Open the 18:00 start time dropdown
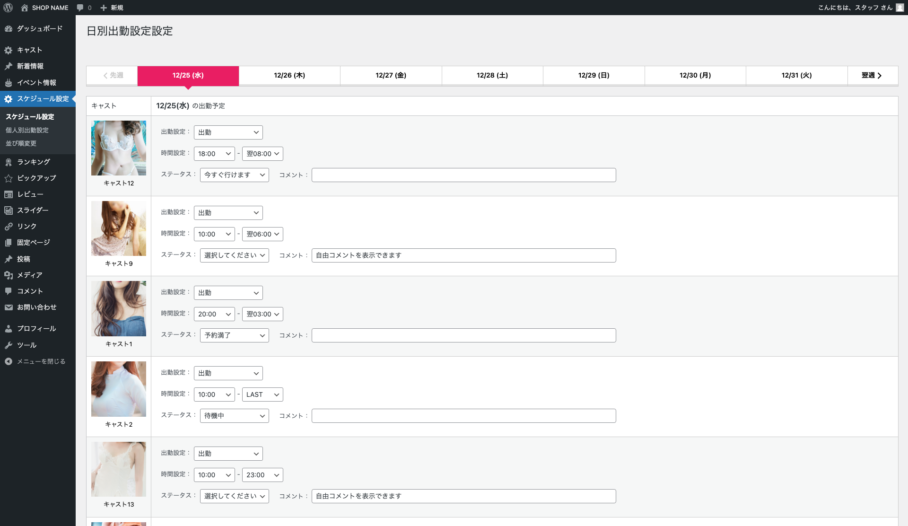This screenshot has width=908, height=526. 214,154
